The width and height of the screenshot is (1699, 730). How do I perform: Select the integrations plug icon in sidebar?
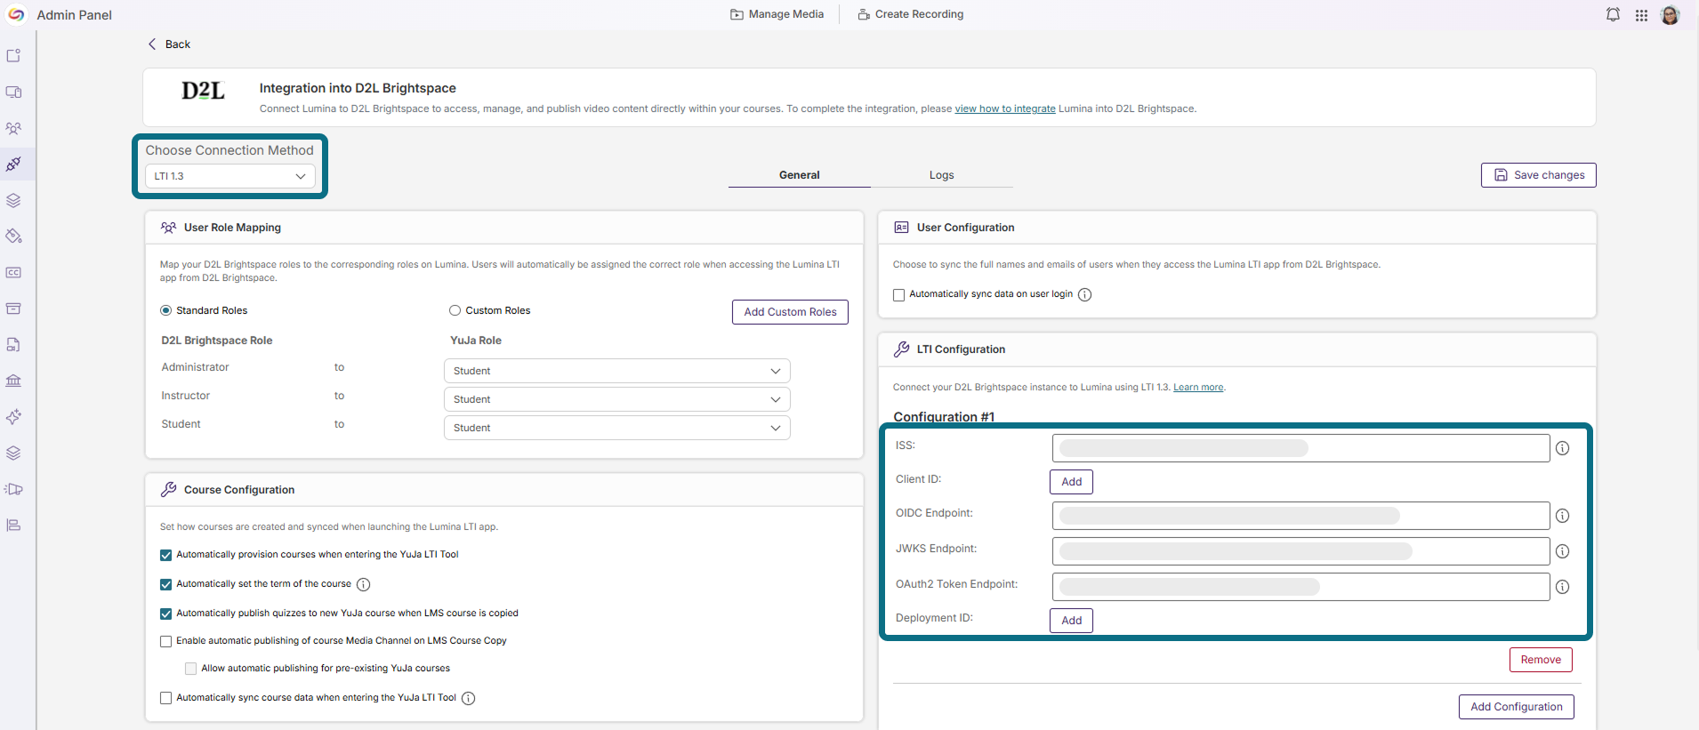[x=13, y=164]
